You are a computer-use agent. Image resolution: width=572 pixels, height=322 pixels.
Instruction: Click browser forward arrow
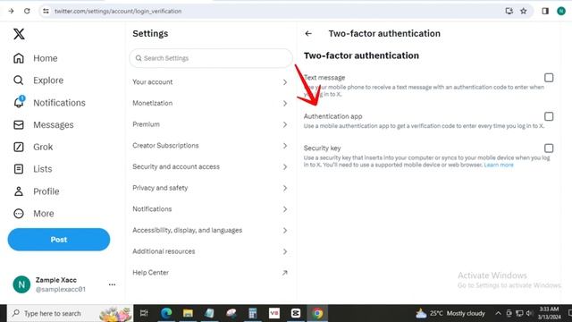pos(11,11)
